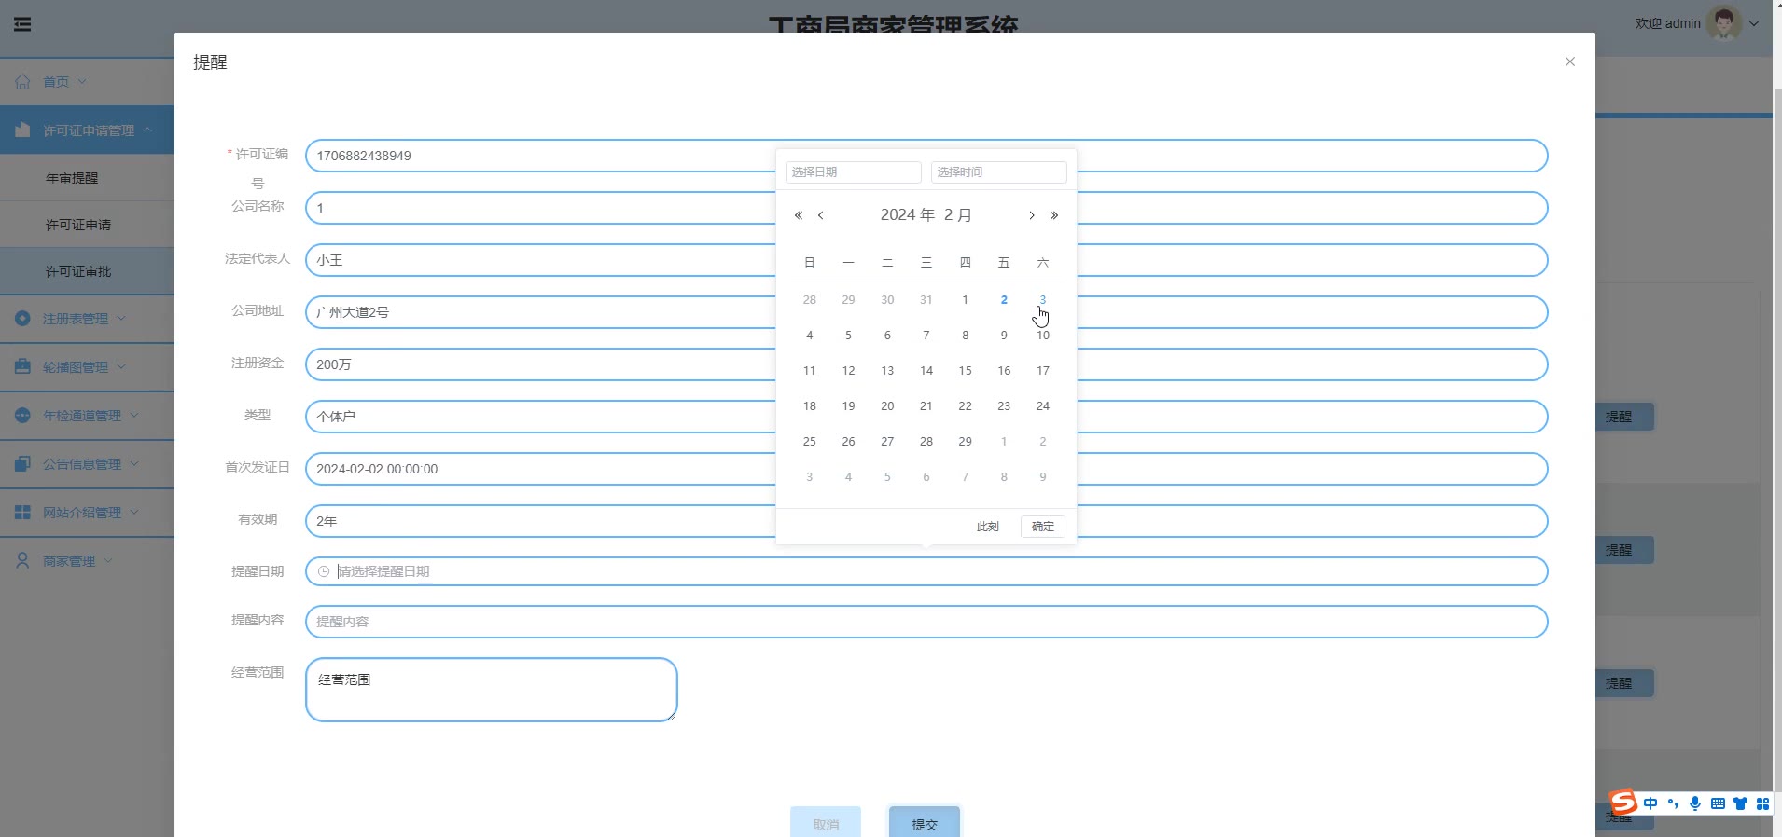Expand the 注册表管理 chevron
The image size is (1782, 837).
121,319
